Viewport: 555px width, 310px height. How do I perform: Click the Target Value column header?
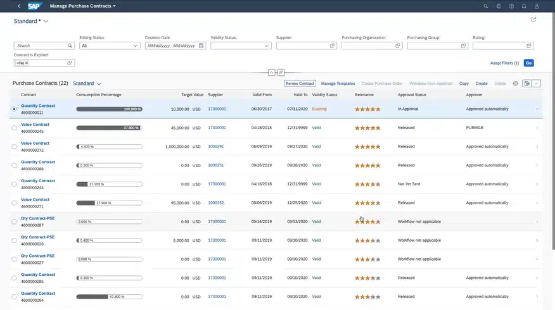click(x=192, y=95)
